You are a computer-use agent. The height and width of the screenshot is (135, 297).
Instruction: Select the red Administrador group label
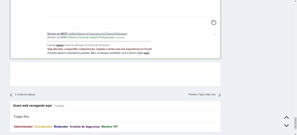[x=23, y=127]
